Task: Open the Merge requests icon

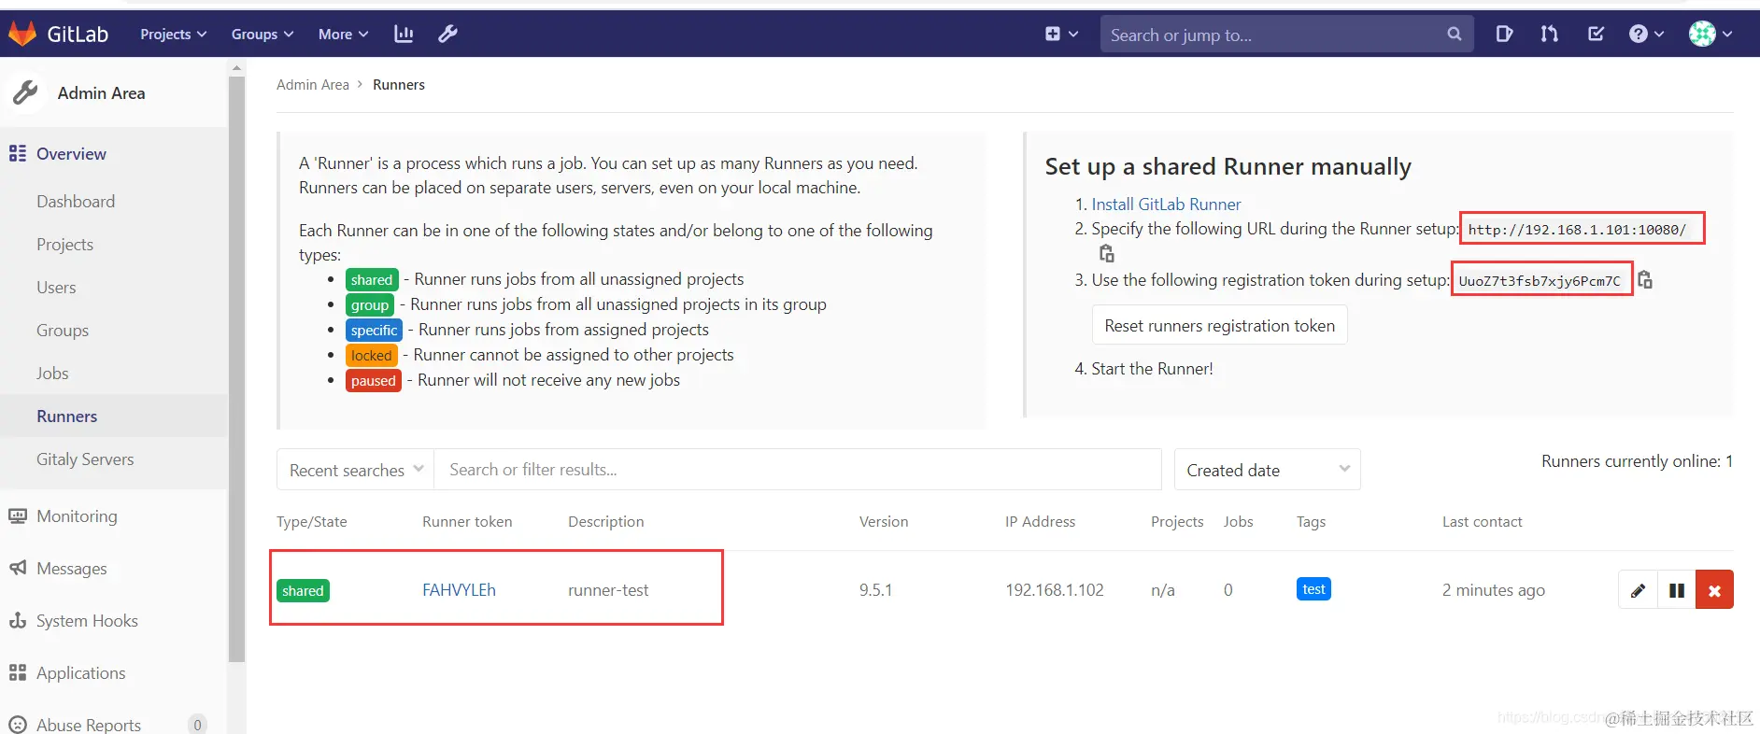Action: pyautogui.click(x=1550, y=34)
